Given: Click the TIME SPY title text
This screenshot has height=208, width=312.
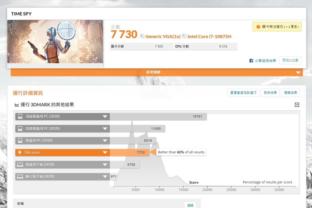Looking at the screenshot, I should 21,14.
